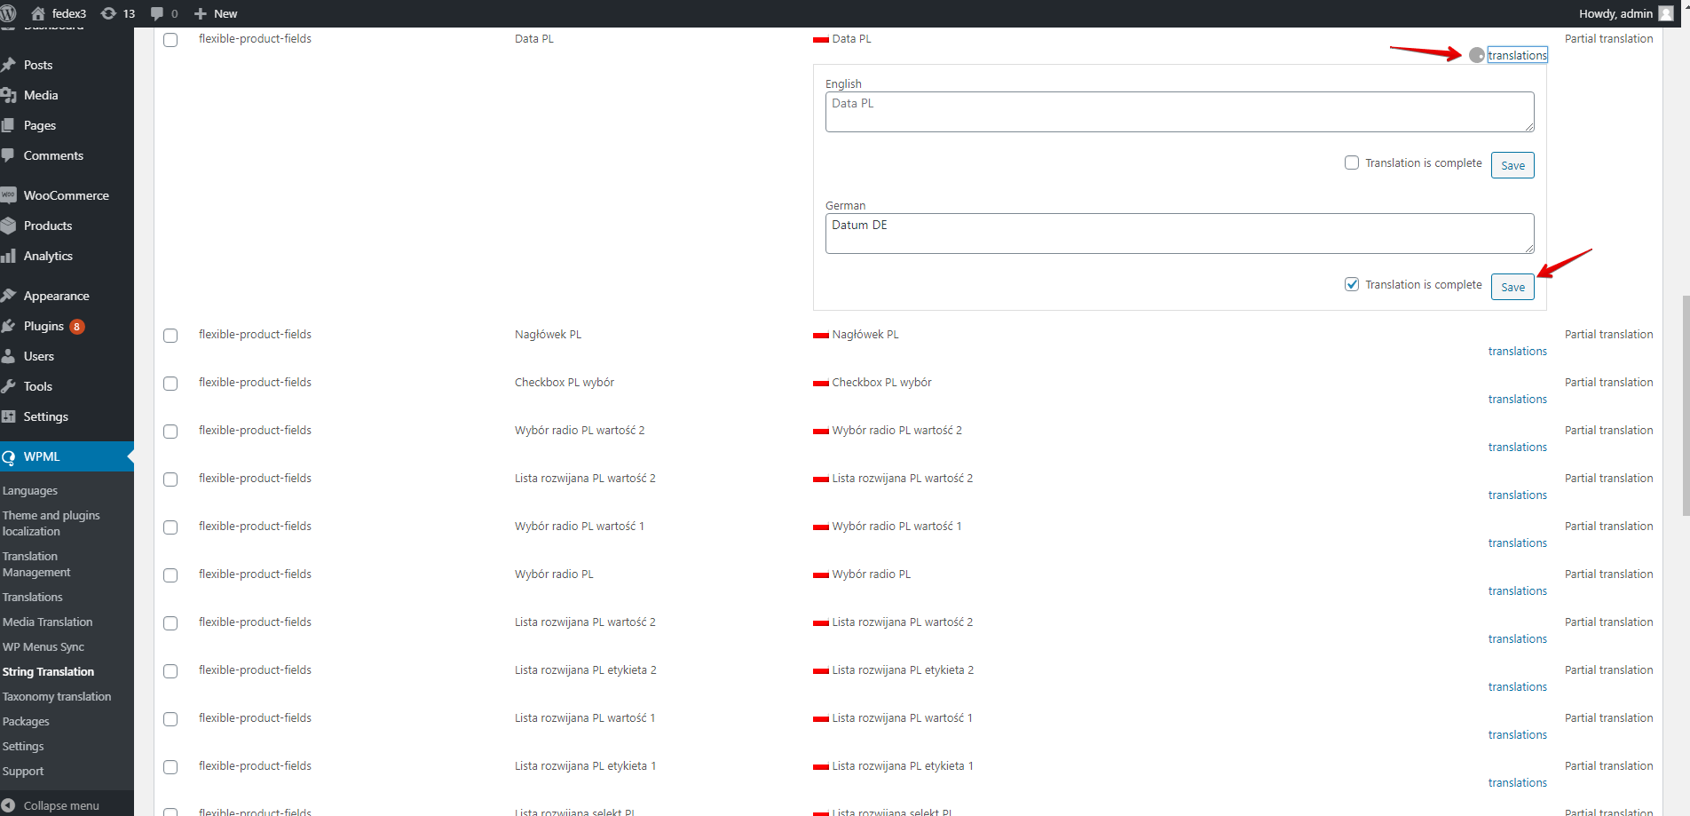Click the Tools wrench icon
The image size is (1690, 816).
[9, 386]
